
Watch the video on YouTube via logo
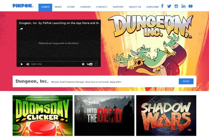pyautogui.click(x=90, y=64)
